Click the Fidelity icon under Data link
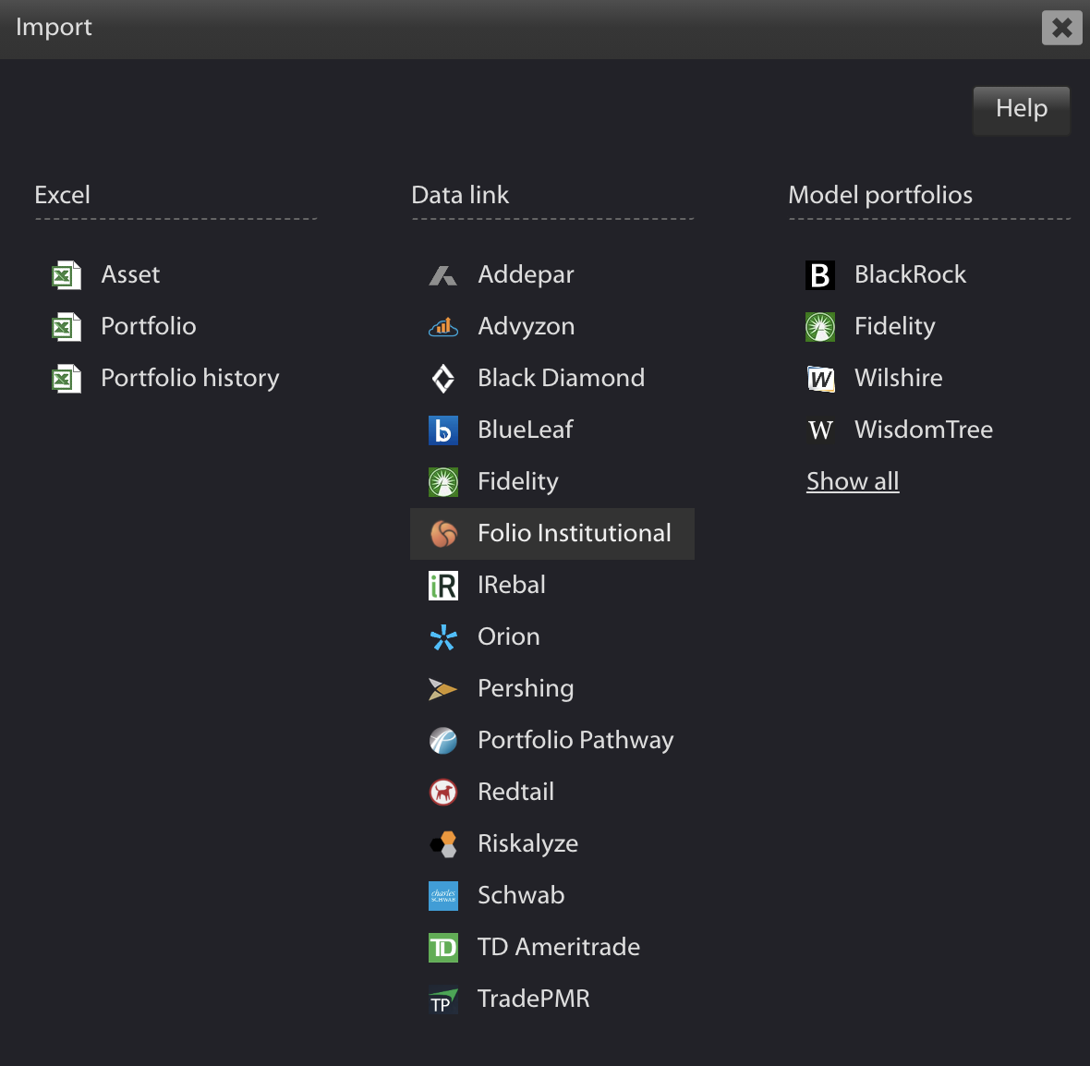 coord(442,482)
